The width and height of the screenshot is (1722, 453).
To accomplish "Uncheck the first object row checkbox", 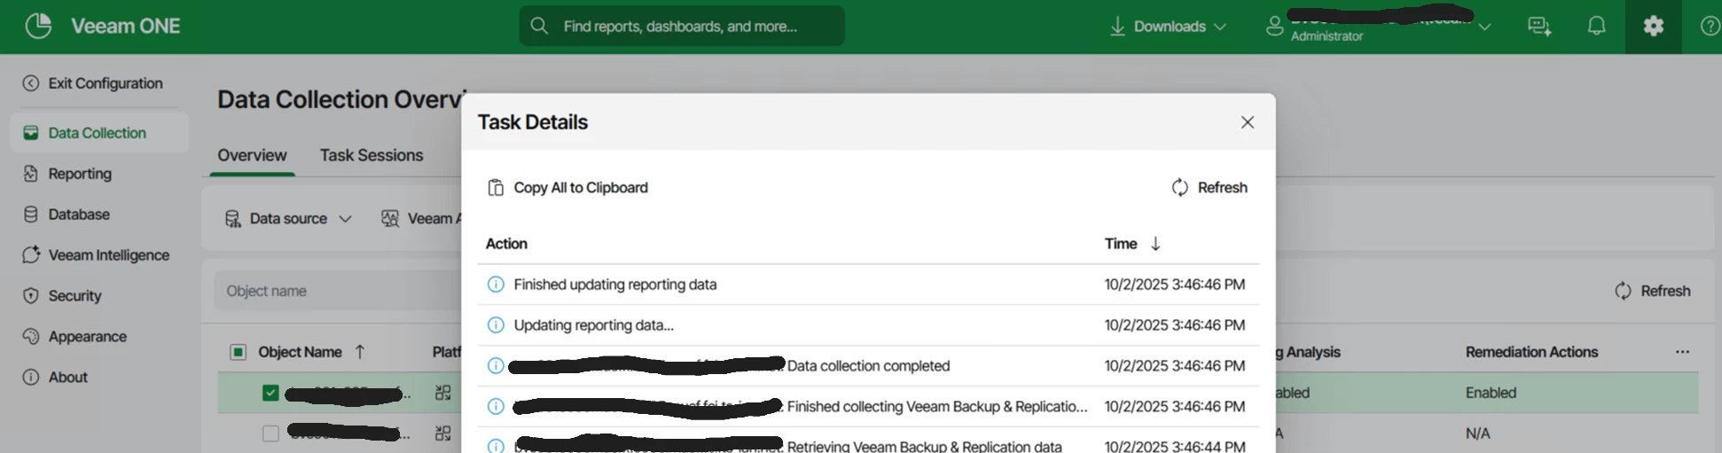I will click(x=270, y=393).
